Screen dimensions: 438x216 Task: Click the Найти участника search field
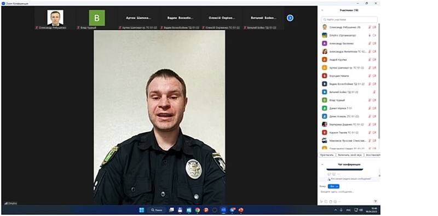(349, 20)
